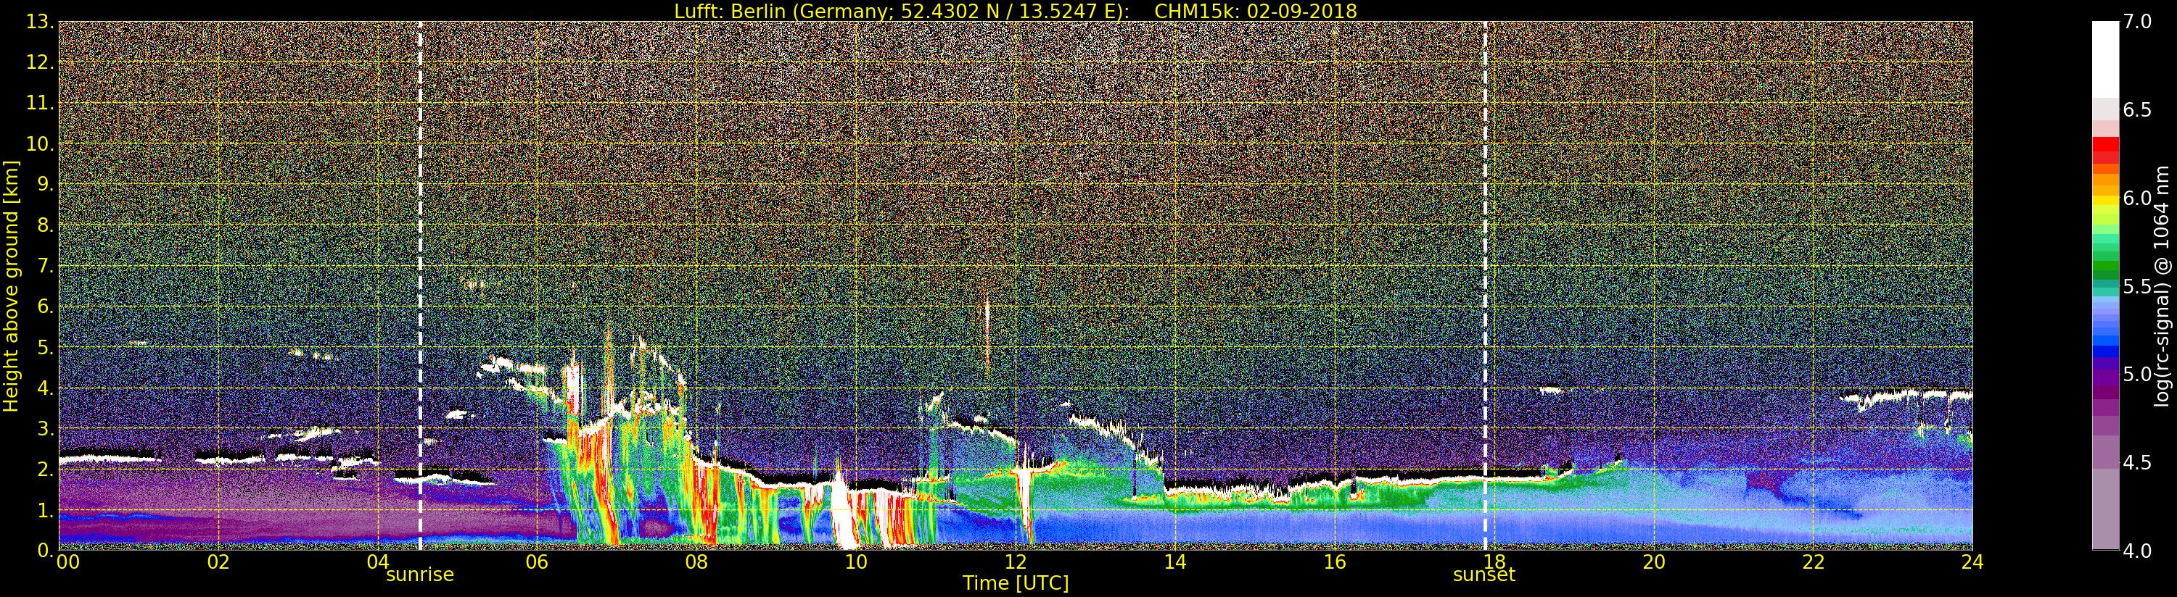This screenshot has width=2177, height=597.
Task: Click the height axis tick "9."
Action: [46, 184]
